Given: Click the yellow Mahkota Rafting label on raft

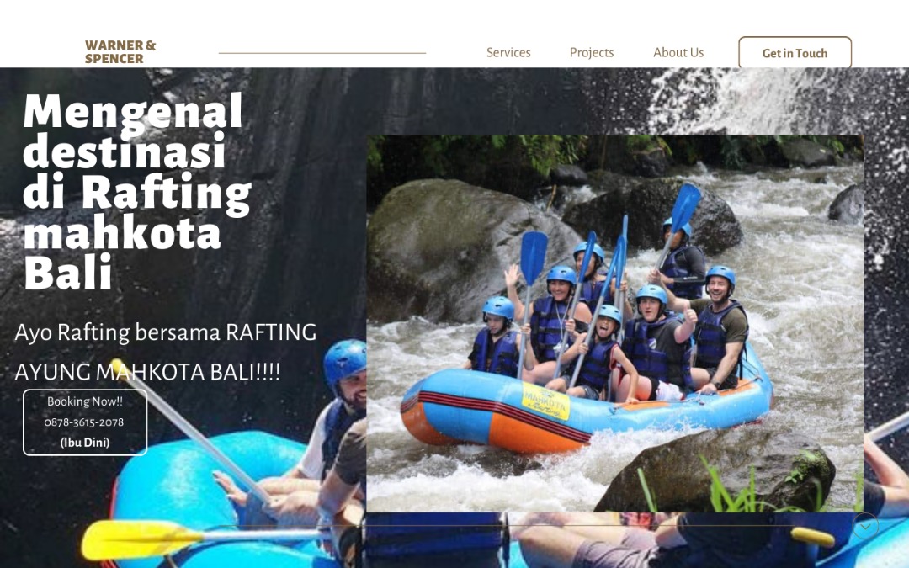Looking at the screenshot, I should [x=545, y=400].
